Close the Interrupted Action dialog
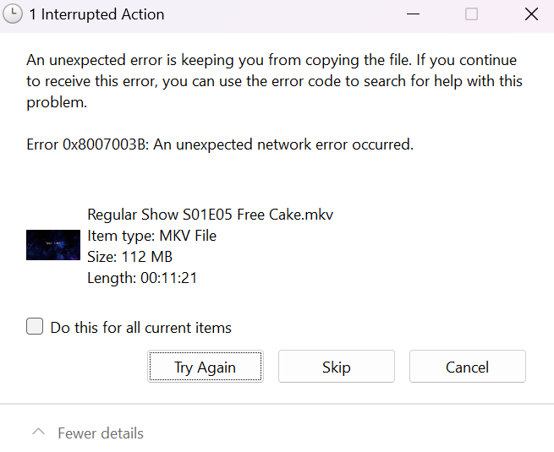 click(x=530, y=14)
